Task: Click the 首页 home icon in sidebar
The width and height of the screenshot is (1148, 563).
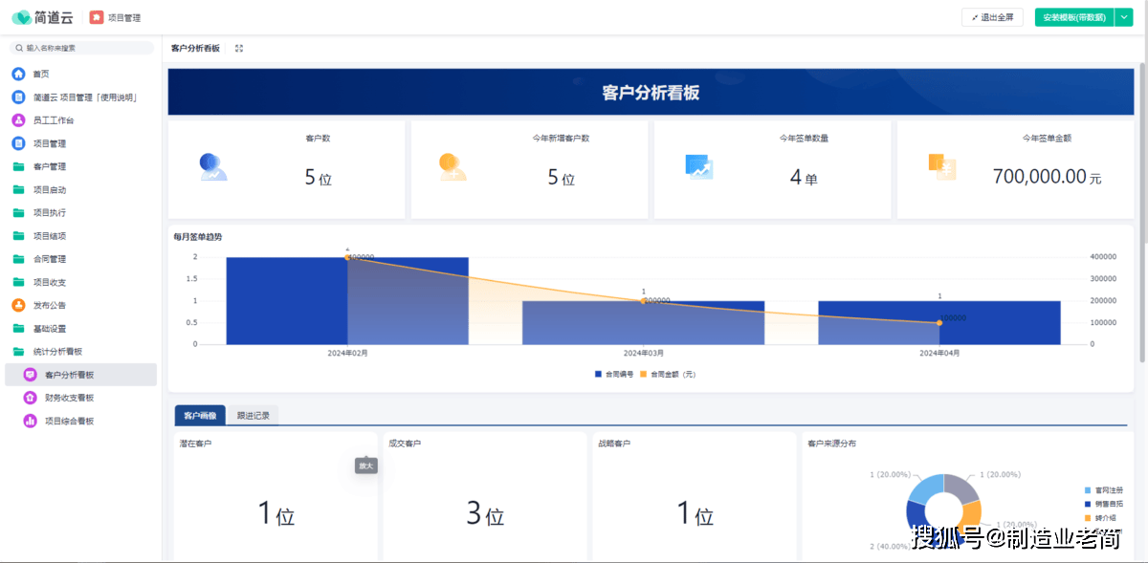Action: coord(18,74)
